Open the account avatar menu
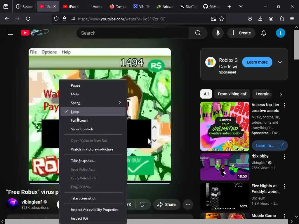Viewport: 299px width, 224px height. click(x=280, y=33)
